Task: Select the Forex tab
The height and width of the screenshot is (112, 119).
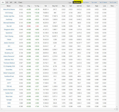Action: click(21, 2)
